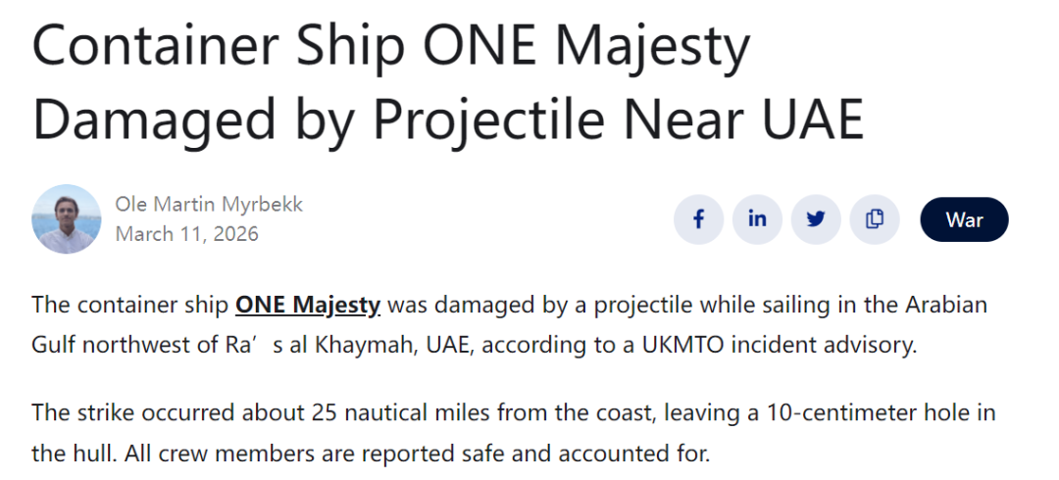
Task: Open the War category tag
Action: pos(964,219)
